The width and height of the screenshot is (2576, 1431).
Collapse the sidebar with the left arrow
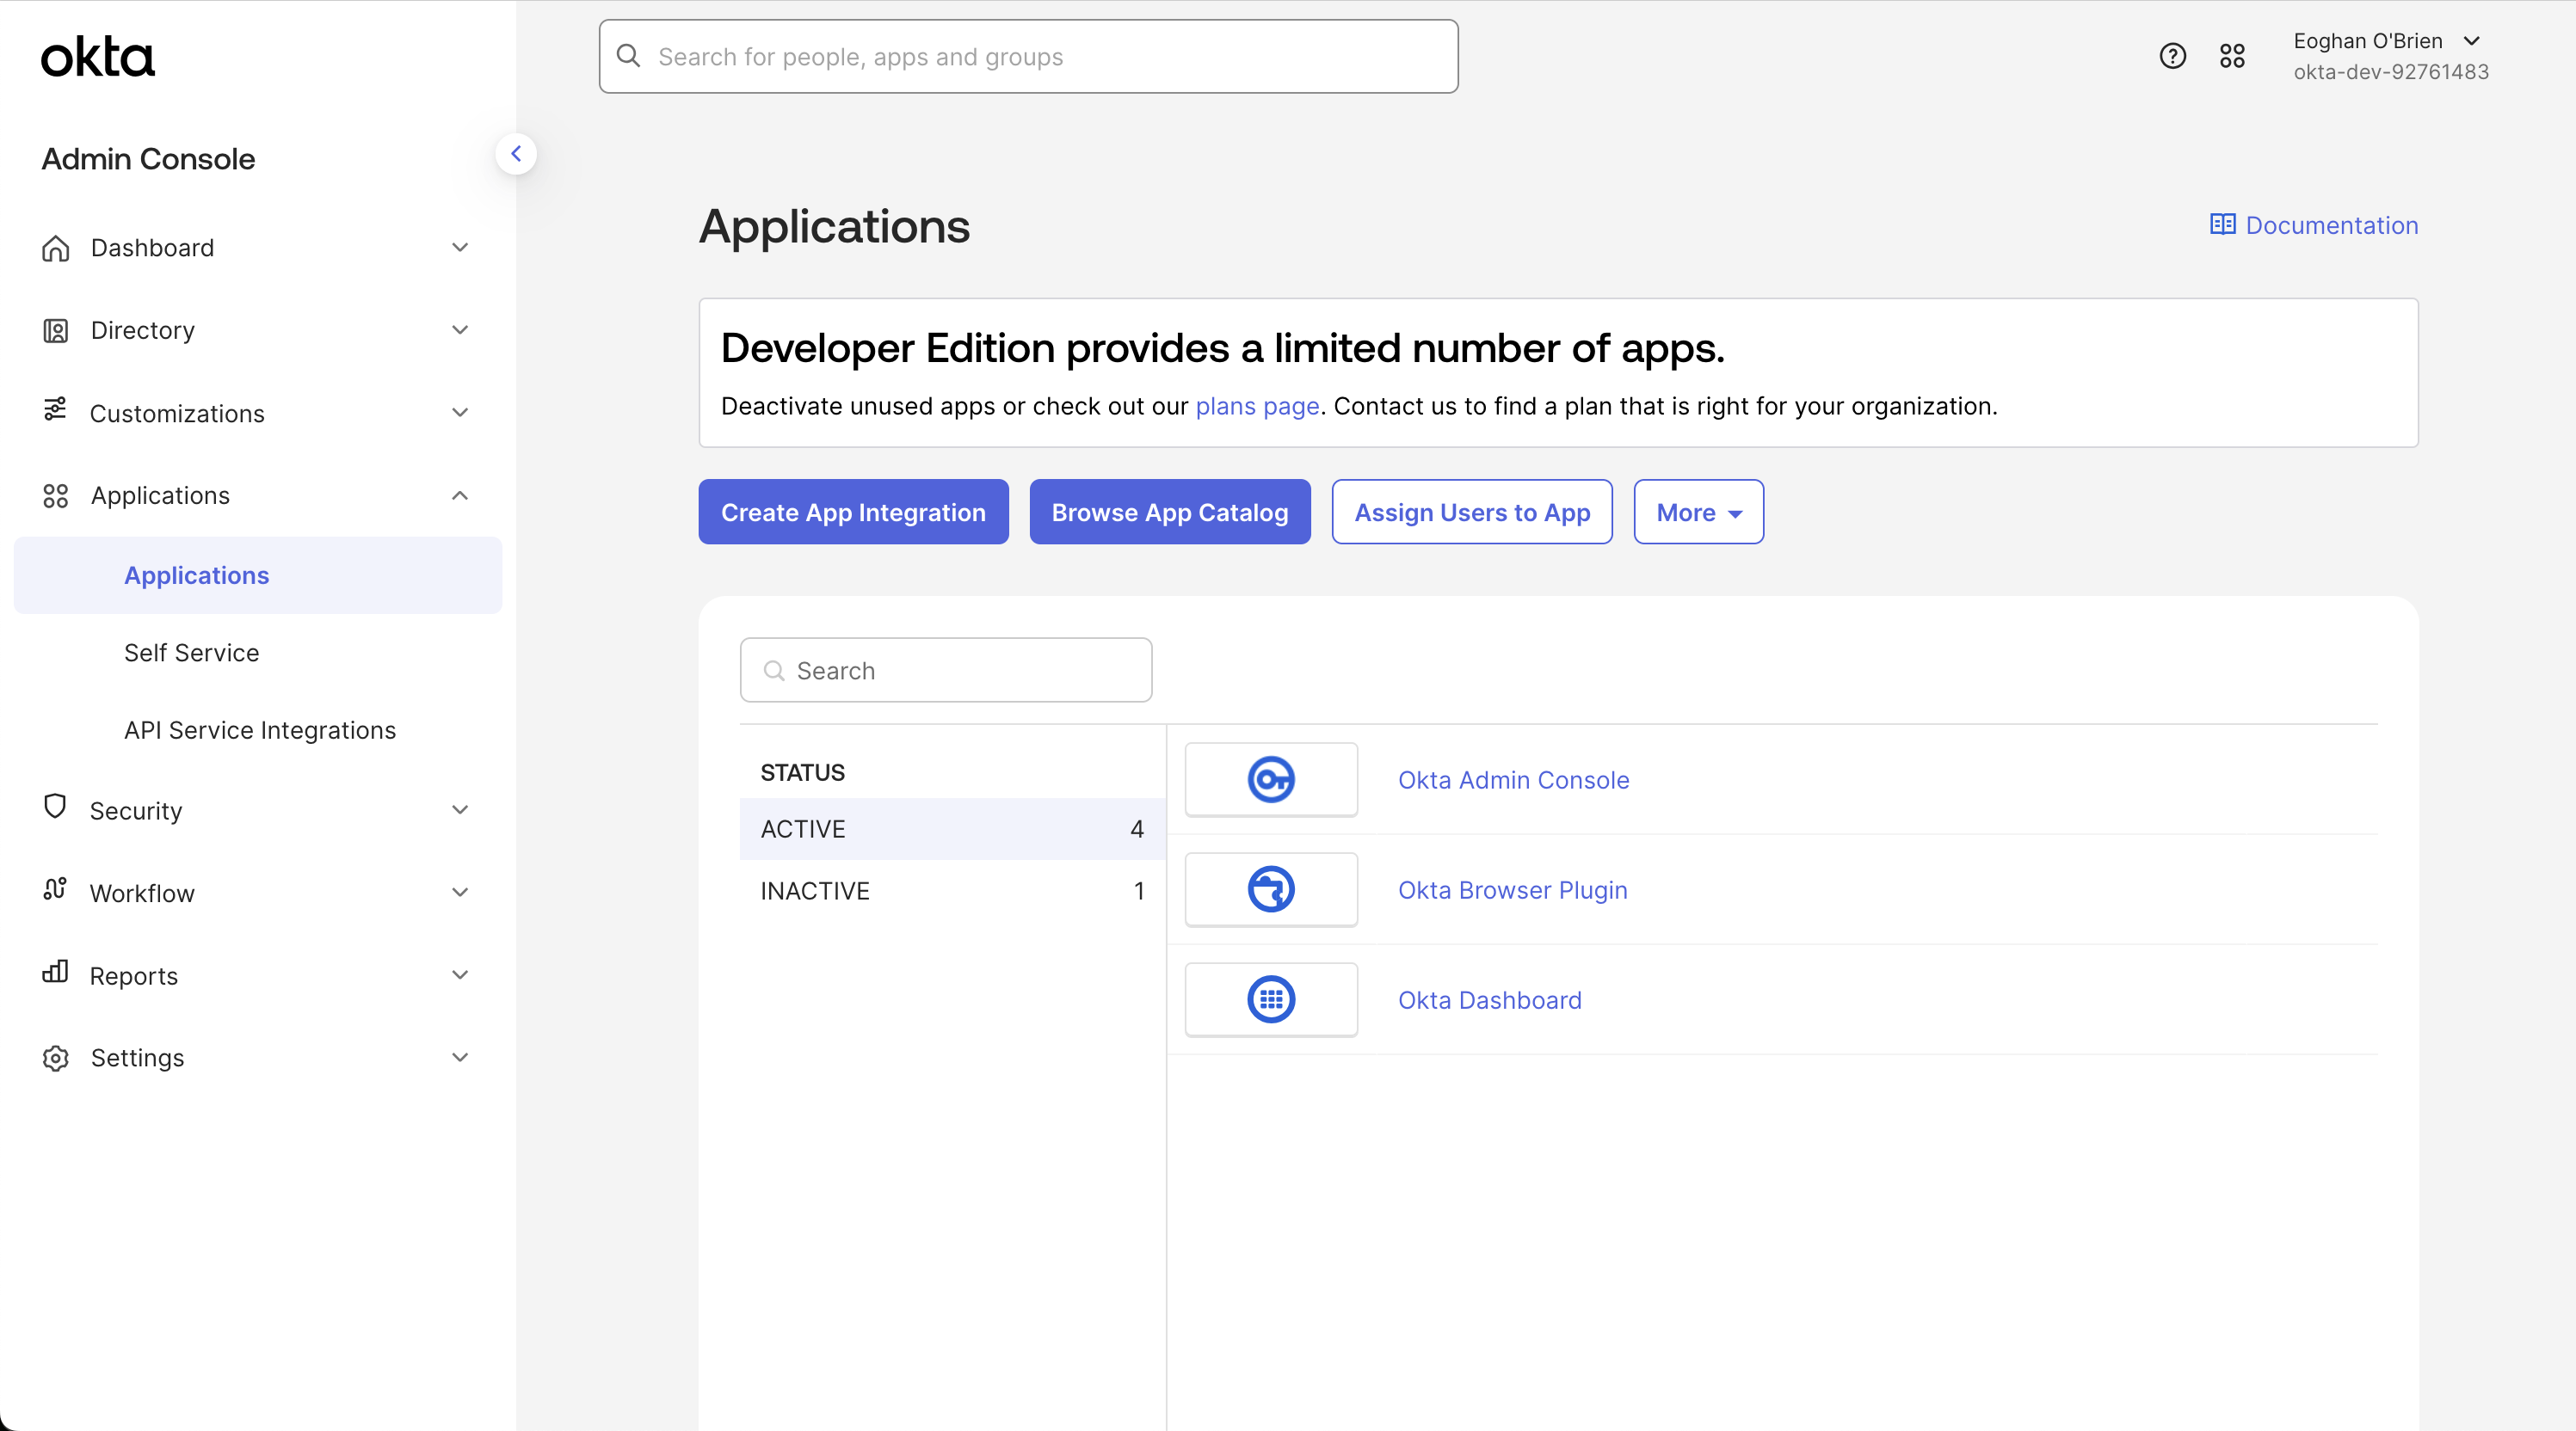pos(517,153)
